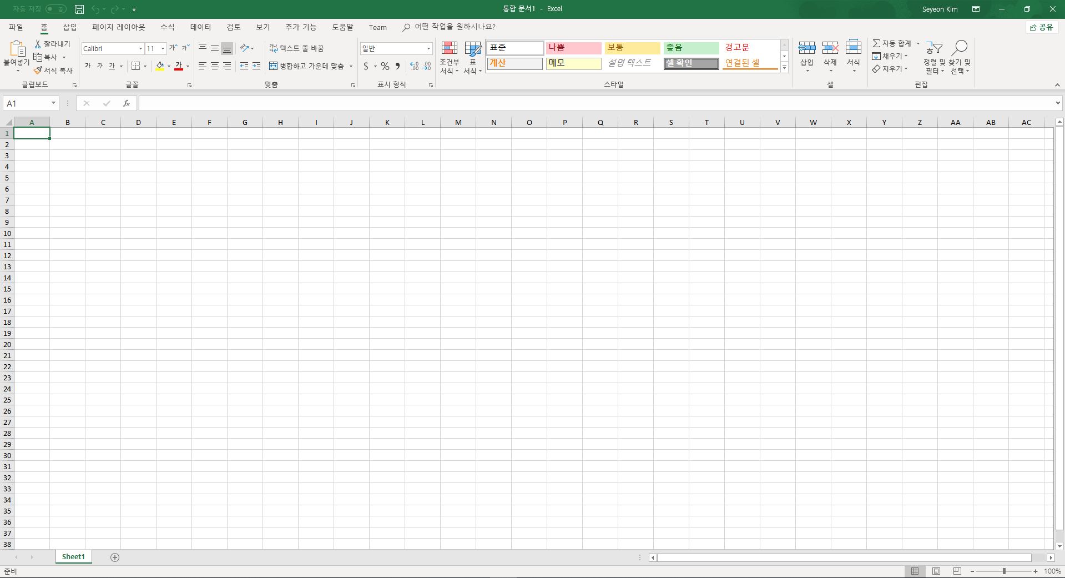Viewport: 1065px width, 578px height.
Task: Click the Share (공유) button
Action: (x=1042, y=27)
